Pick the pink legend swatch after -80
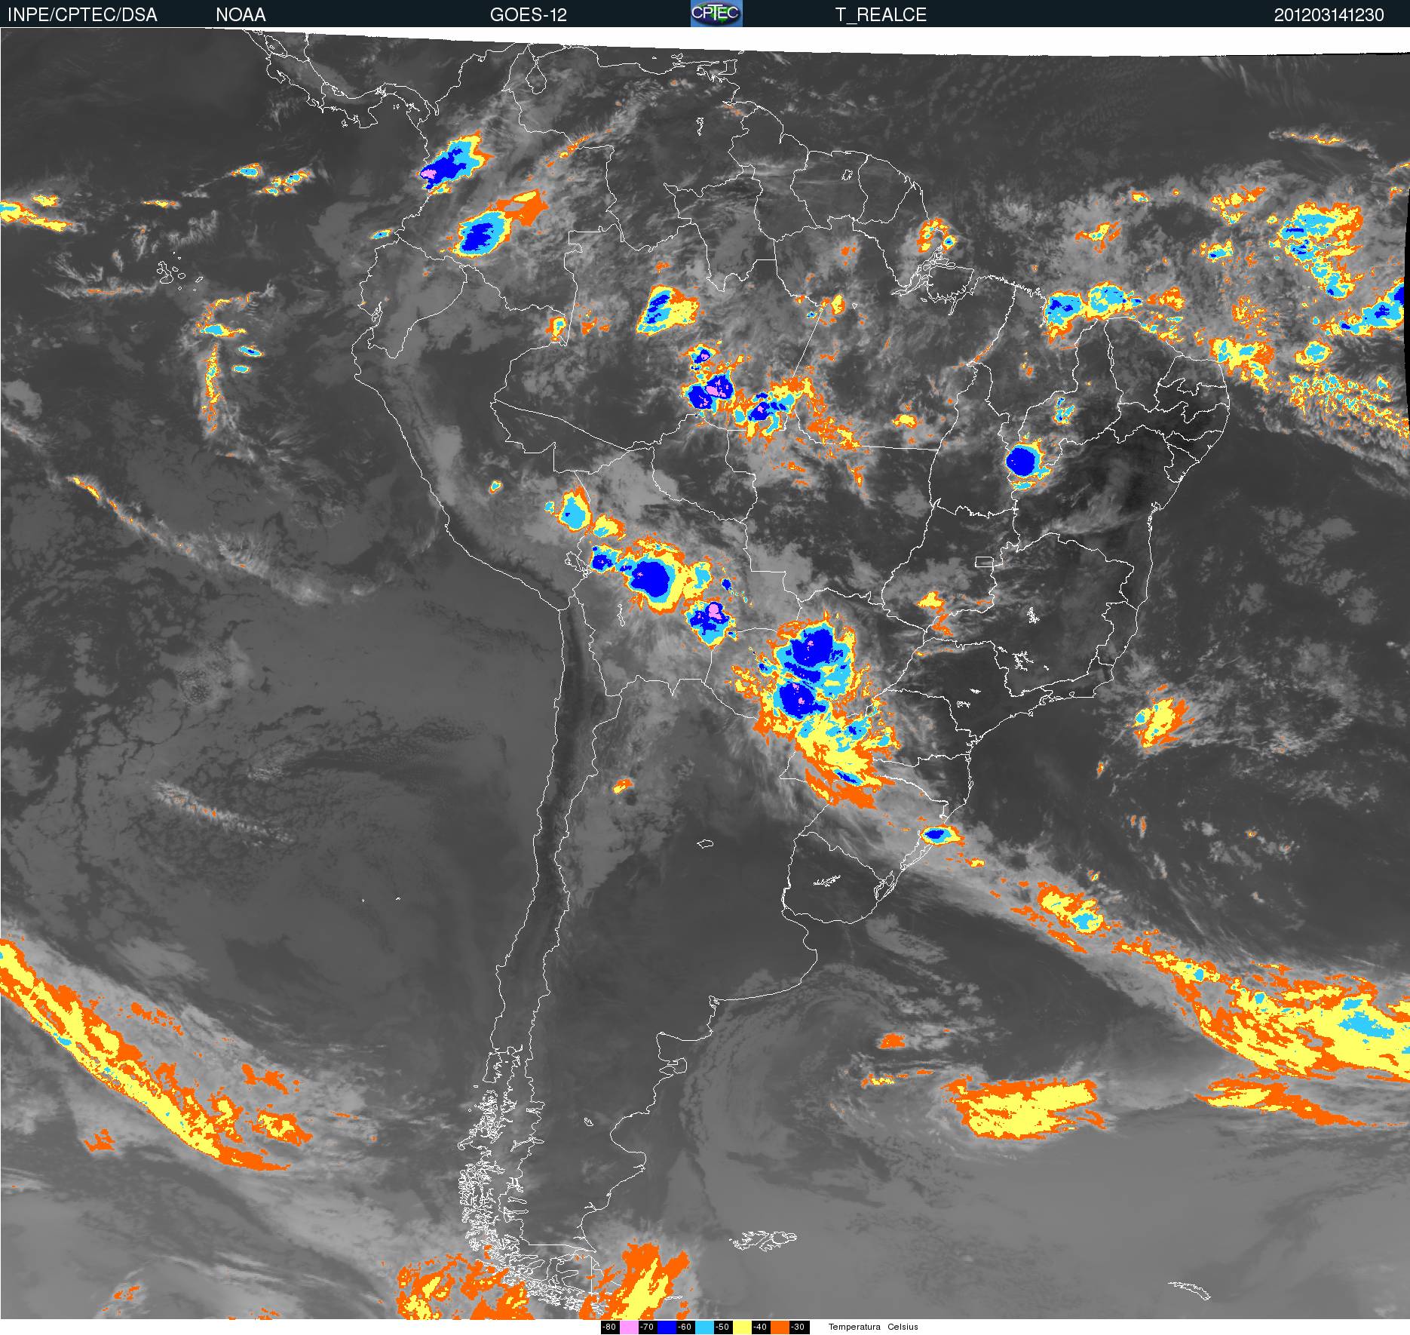1410x1335 pixels. pos(629,1327)
